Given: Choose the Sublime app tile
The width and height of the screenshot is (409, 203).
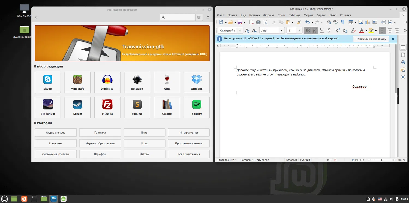Looking at the screenshot, I should point(137,107).
